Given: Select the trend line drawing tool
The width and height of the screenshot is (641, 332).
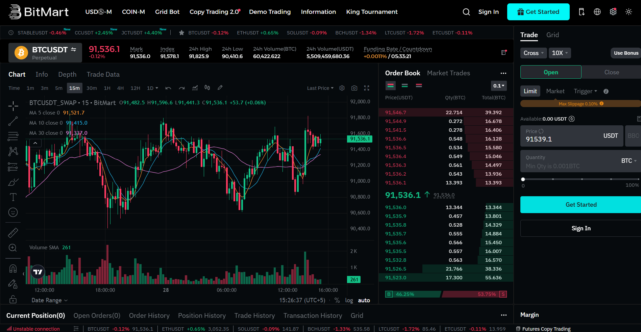Looking at the screenshot, I should (x=13, y=121).
